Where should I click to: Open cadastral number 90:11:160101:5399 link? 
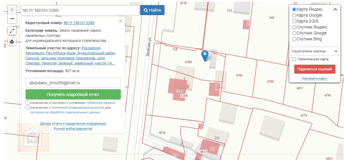[79, 23]
